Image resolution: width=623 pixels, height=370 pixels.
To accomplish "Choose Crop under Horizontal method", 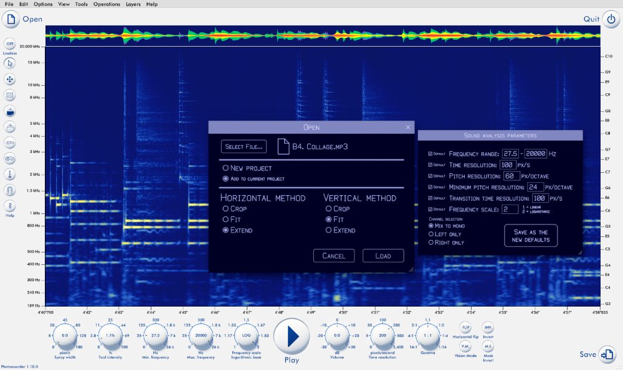I will pyautogui.click(x=226, y=209).
